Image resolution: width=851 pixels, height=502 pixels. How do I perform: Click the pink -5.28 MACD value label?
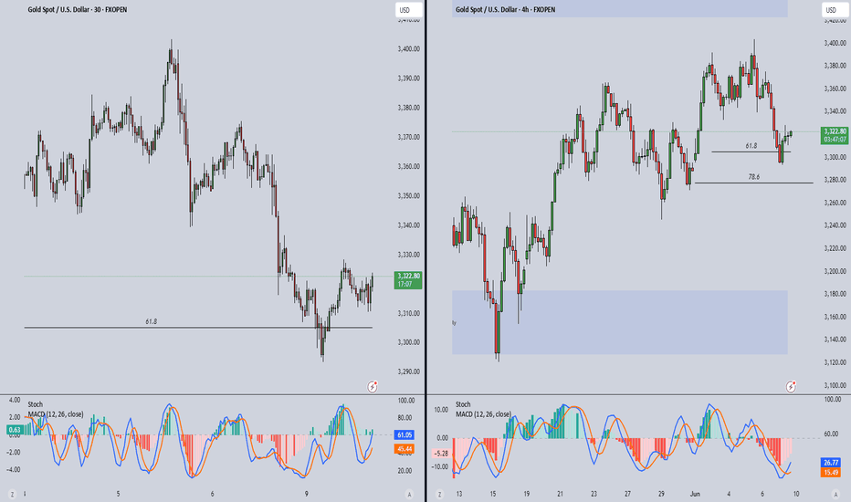441,453
